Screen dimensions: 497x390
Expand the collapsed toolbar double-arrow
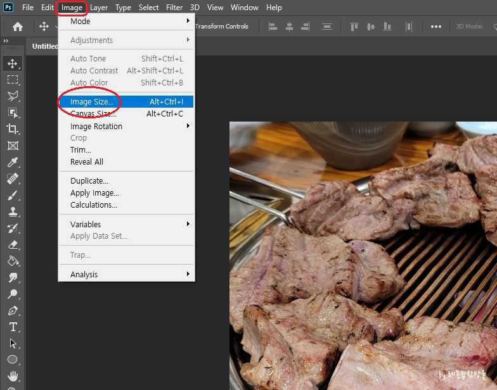(x=6, y=41)
